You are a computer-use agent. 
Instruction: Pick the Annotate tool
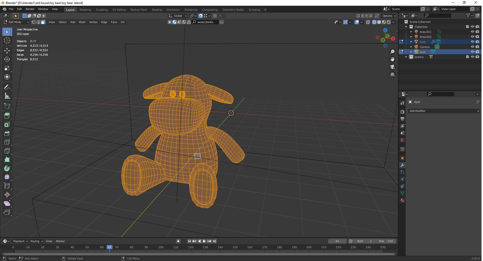[7, 87]
